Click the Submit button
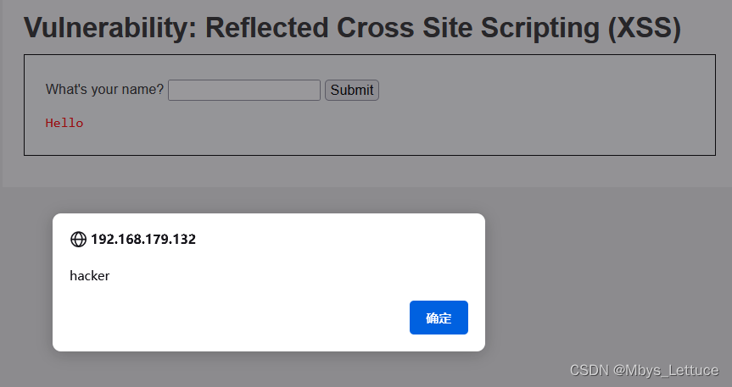The height and width of the screenshot is (387, 732). click(x=352, y=90)
